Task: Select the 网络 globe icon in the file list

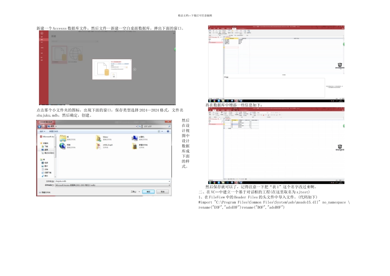Action: [62, 146]
